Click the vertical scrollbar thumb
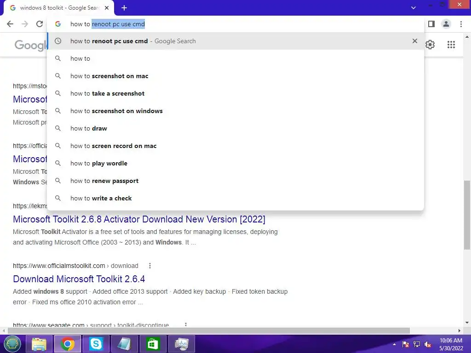Screen dimensions: 471x353 (x=467, y=215)
